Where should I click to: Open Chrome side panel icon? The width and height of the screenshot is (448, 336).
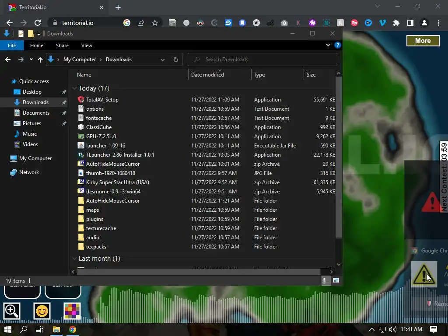click(410, 23)
